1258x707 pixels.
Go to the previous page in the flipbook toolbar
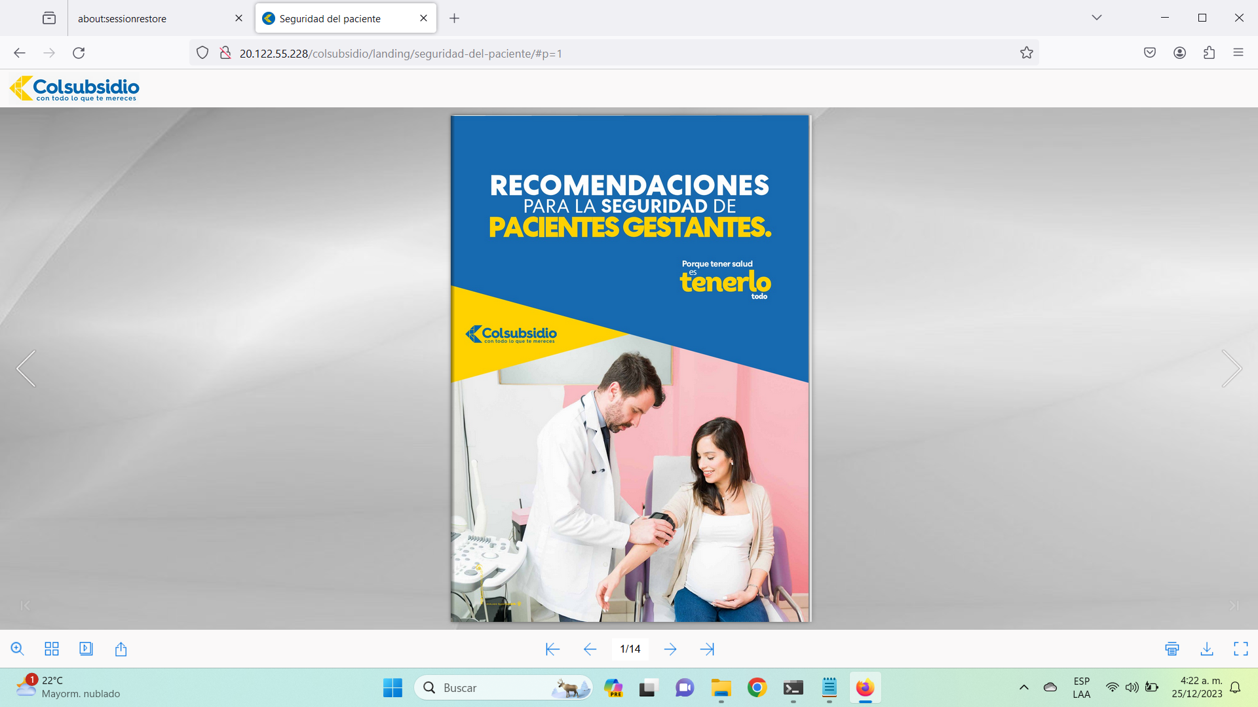(590, 649)
